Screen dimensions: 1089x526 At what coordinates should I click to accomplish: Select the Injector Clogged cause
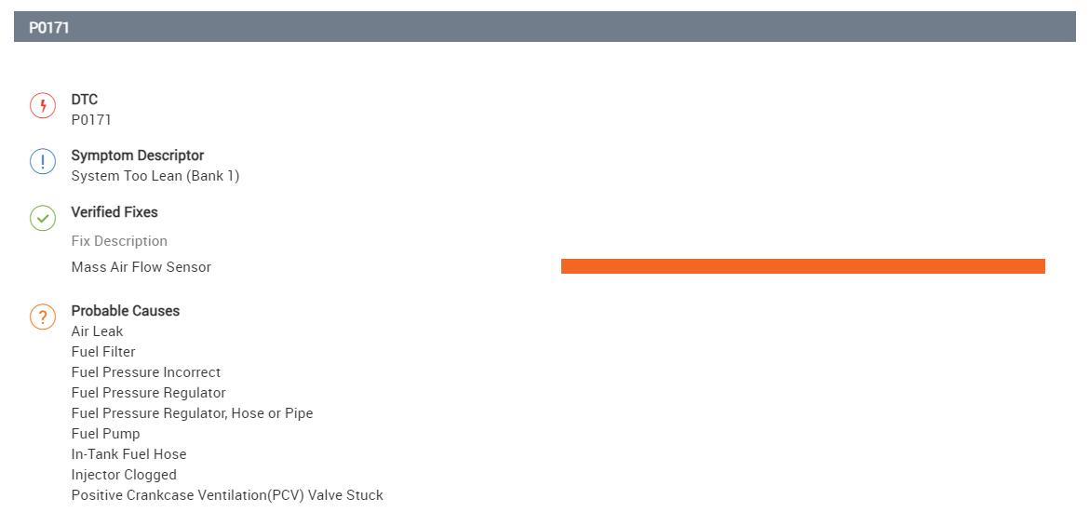coord(124,475)
